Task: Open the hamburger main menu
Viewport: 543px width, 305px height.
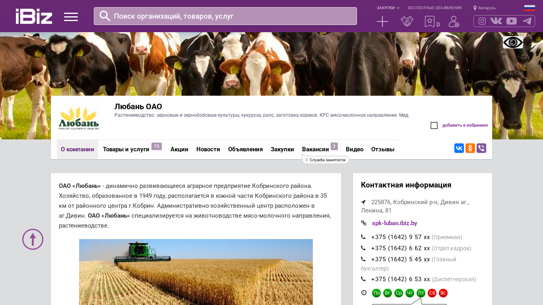Action: [x=71, y=17]
